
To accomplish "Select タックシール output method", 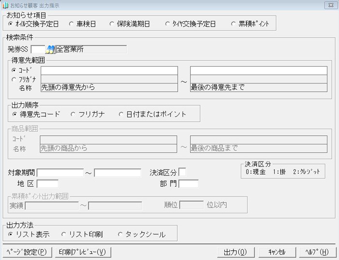I will (121, 234).
